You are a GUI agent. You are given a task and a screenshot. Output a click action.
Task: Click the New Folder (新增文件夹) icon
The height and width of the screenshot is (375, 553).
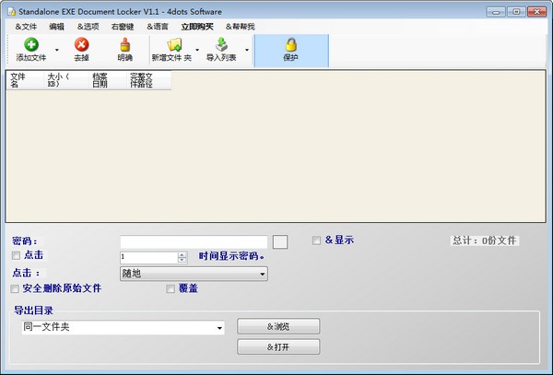point(173,44)
